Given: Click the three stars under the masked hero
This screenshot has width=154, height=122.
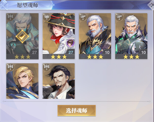Looking at the screenshot, I should pyautogui.click(x=22, y=57).
